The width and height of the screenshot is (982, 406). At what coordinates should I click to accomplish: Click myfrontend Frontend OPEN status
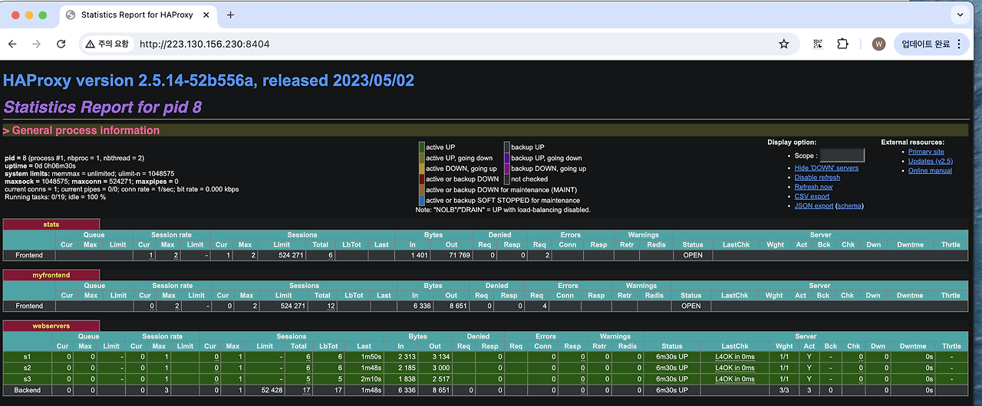[691, 306]
